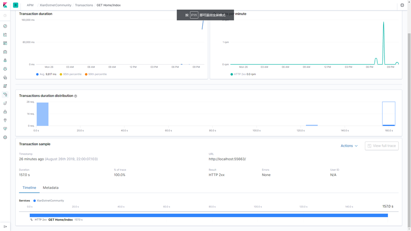Expand the side navigation at bottom left
This screenshot has width=411, height=231.
[5, 227]
